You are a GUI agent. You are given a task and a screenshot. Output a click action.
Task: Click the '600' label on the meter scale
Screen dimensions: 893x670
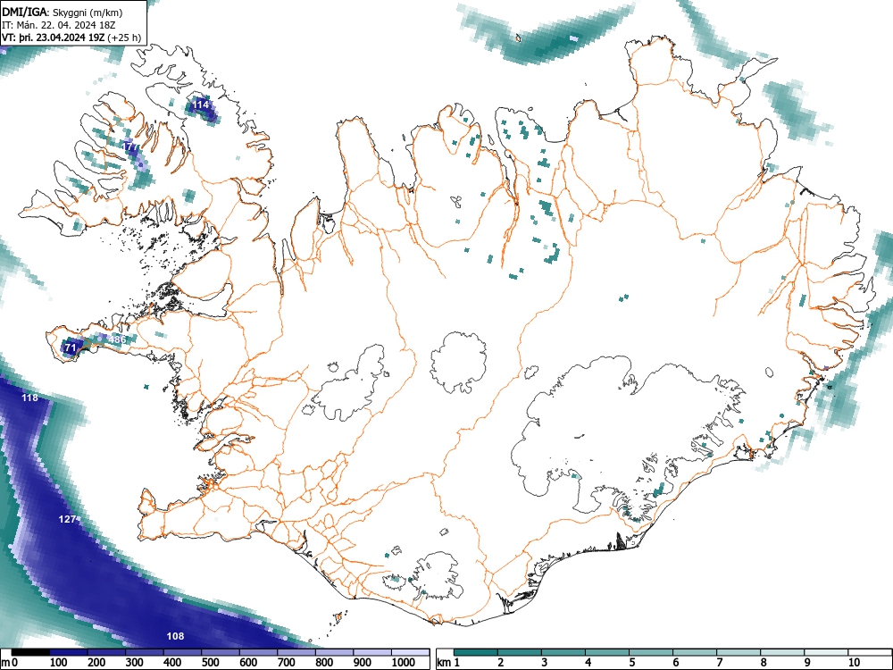[x=248, y=662]
